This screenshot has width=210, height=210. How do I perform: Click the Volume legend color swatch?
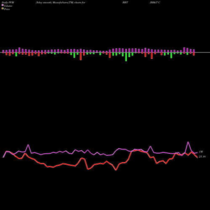(3, 5)
